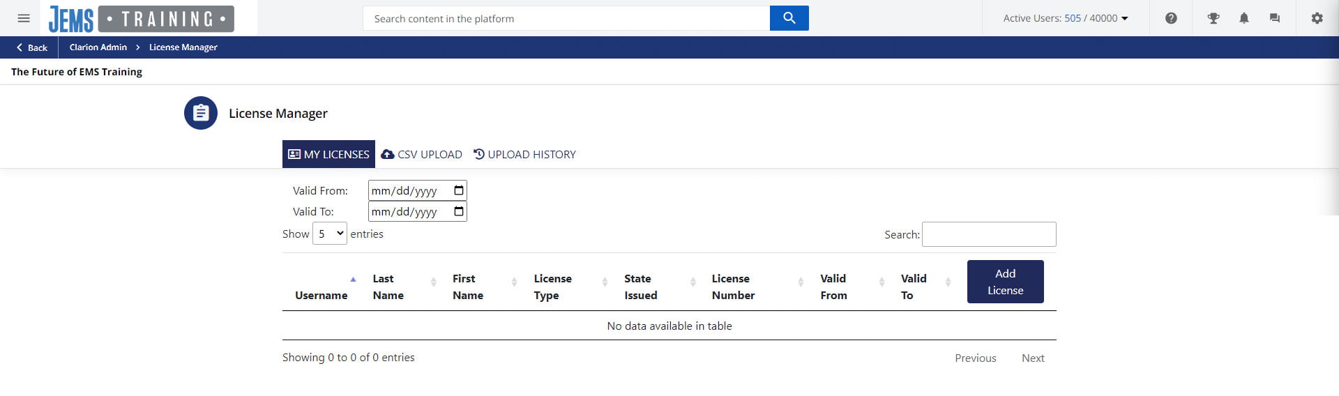Expand the Active Users dropdown
Screen dimensions: 1339x396
click(x=1065, y=18)
